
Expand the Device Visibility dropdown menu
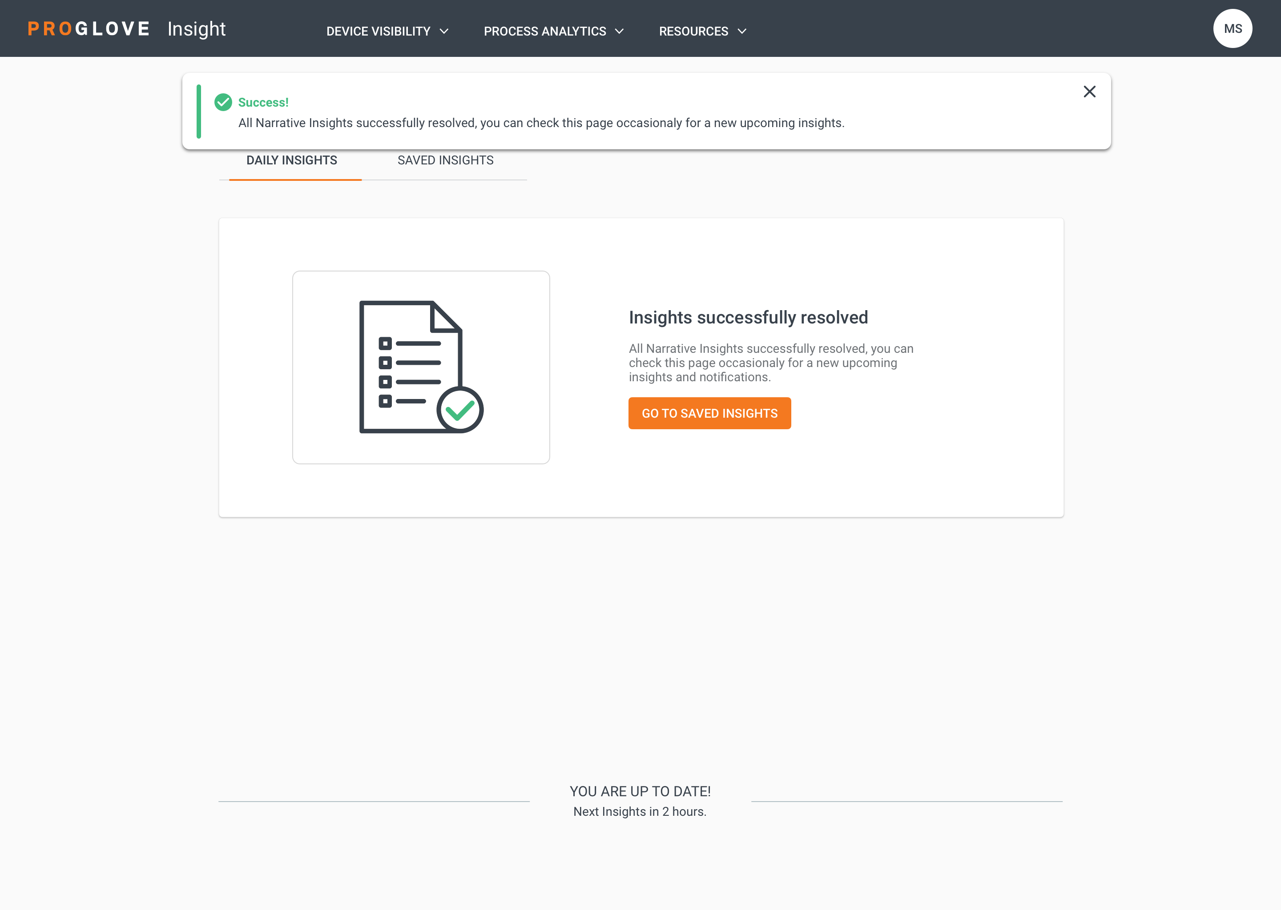pyautogui.click(x=387, y=31)
